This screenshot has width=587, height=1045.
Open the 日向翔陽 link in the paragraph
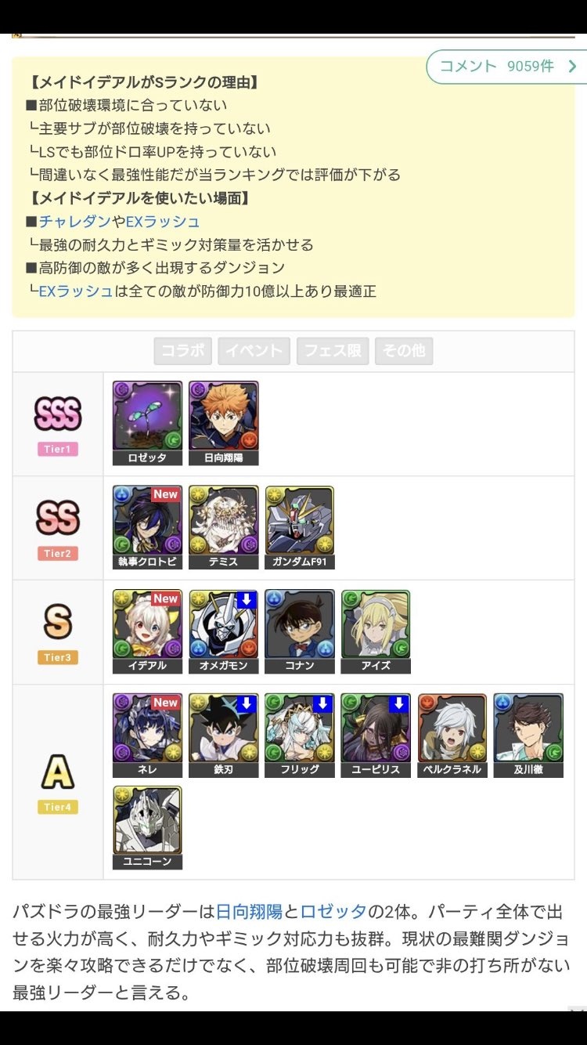pyautogui.click(x=249, y=912)
